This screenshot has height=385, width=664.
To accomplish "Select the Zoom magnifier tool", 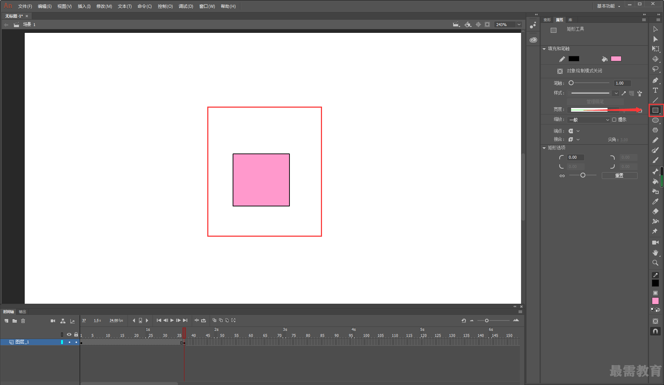I will point(655,263).
